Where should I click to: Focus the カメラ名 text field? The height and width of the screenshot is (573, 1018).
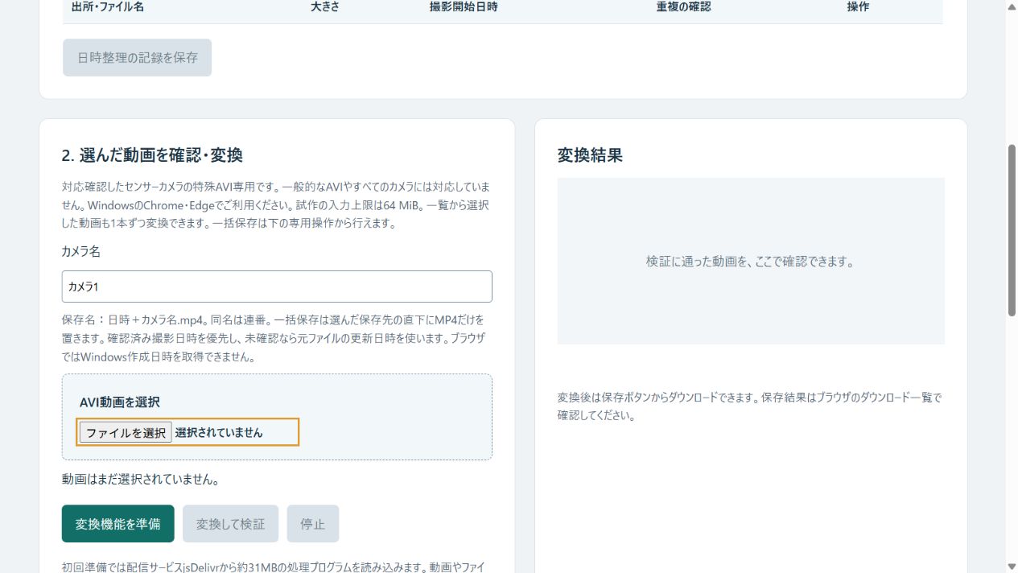[x=277, y=286]
